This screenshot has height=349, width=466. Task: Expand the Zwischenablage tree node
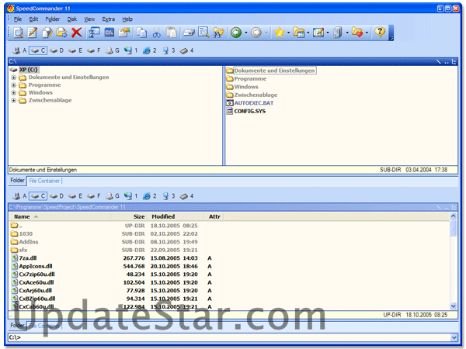coord(14,101)
